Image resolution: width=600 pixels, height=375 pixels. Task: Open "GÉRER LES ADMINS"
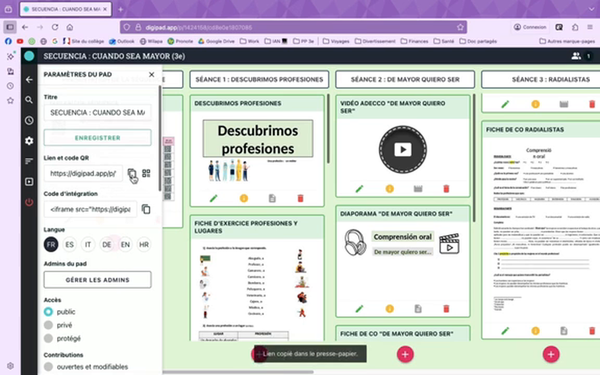(x=97, y=280)
